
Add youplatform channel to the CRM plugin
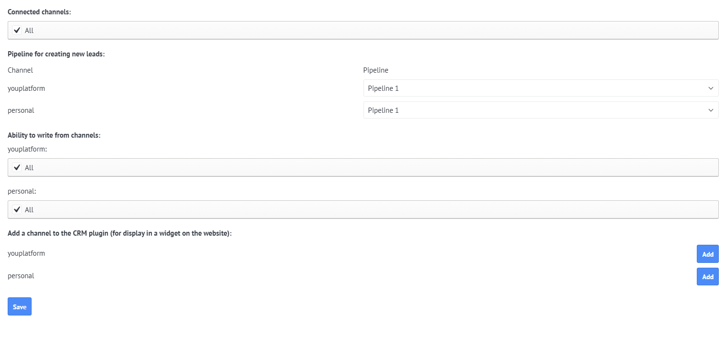(707, 254)
